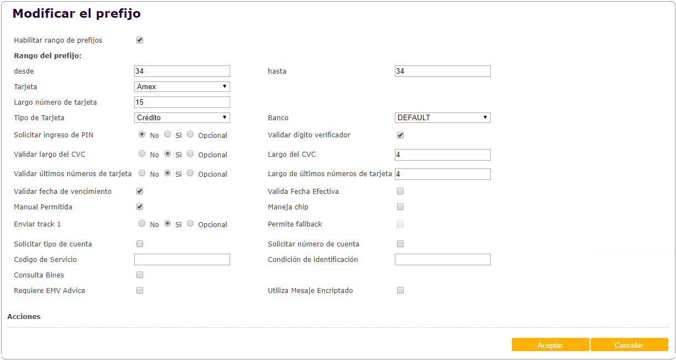Viewport: 676px width, 360px height.
Task: Expand the Tipo de Tarjeta dropdown
Action: point(182,117)
